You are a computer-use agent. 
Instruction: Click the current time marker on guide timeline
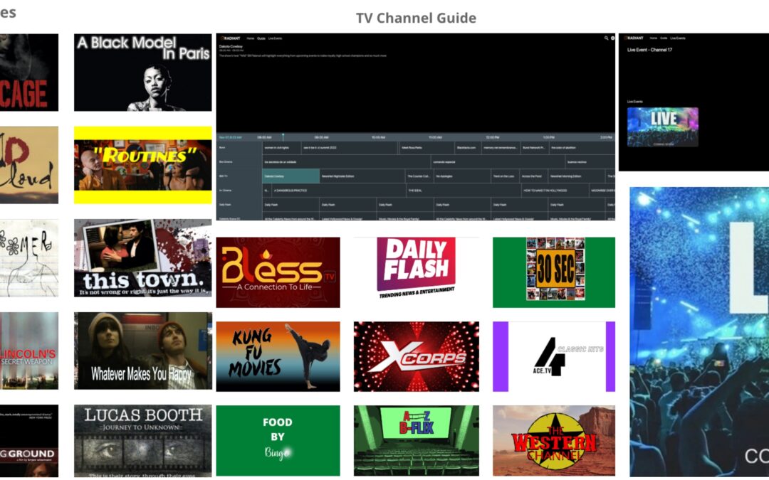coord(283,137)
